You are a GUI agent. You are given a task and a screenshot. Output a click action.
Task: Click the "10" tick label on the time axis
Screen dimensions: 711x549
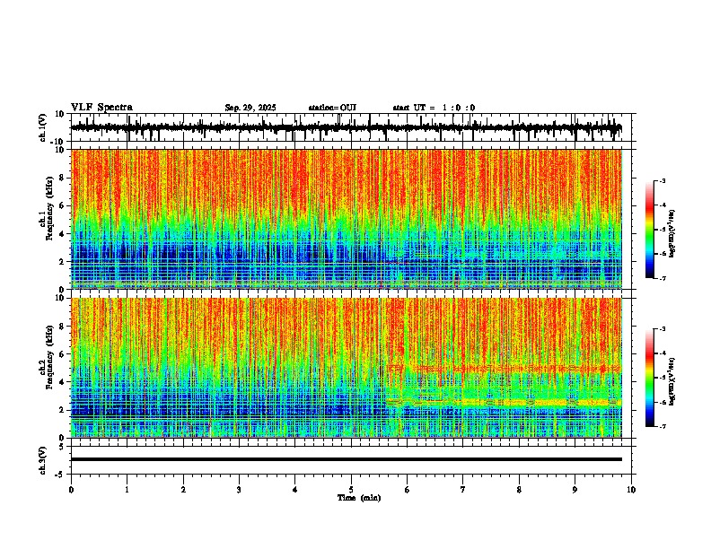pyautogui.click(x=631, y=490)
